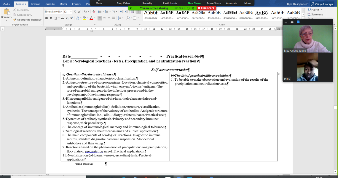Click the Paste (Вставить) clipboard icon
Image resolution: width=338 pixels, height=178 pixels.
tap(7, 12)
